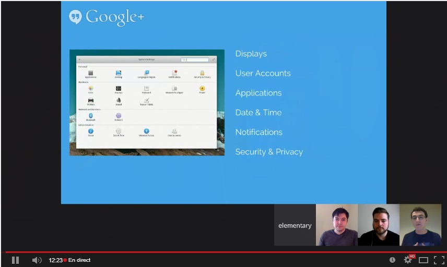
Task: Click Date & Time text on slide
Action: click(258, 113)
